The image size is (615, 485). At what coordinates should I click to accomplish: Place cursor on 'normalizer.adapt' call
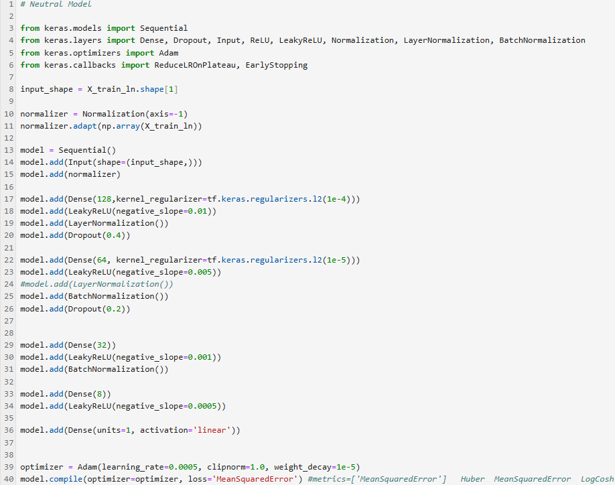point(59,126)
